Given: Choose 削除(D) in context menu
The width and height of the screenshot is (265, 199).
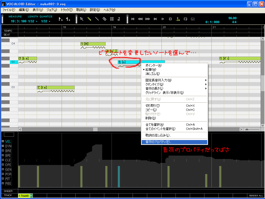Looking at the screenshot, I should click(x=174, y=118).
